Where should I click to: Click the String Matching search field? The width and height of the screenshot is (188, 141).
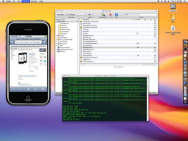tap(141, 14)
